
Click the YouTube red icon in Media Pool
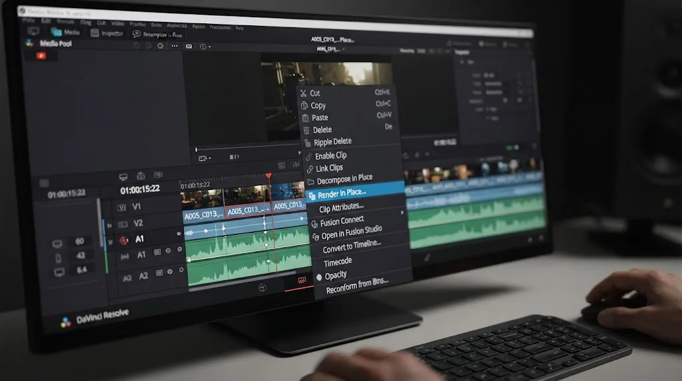pos(41,55)
